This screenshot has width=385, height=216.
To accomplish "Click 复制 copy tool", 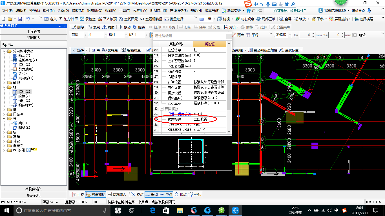I will 94,27.
